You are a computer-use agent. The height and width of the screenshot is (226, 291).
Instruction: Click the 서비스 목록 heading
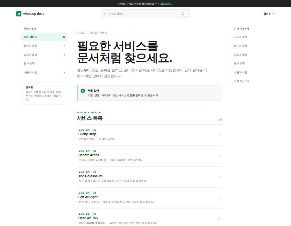pyautogui.click(x=90, y=118)
